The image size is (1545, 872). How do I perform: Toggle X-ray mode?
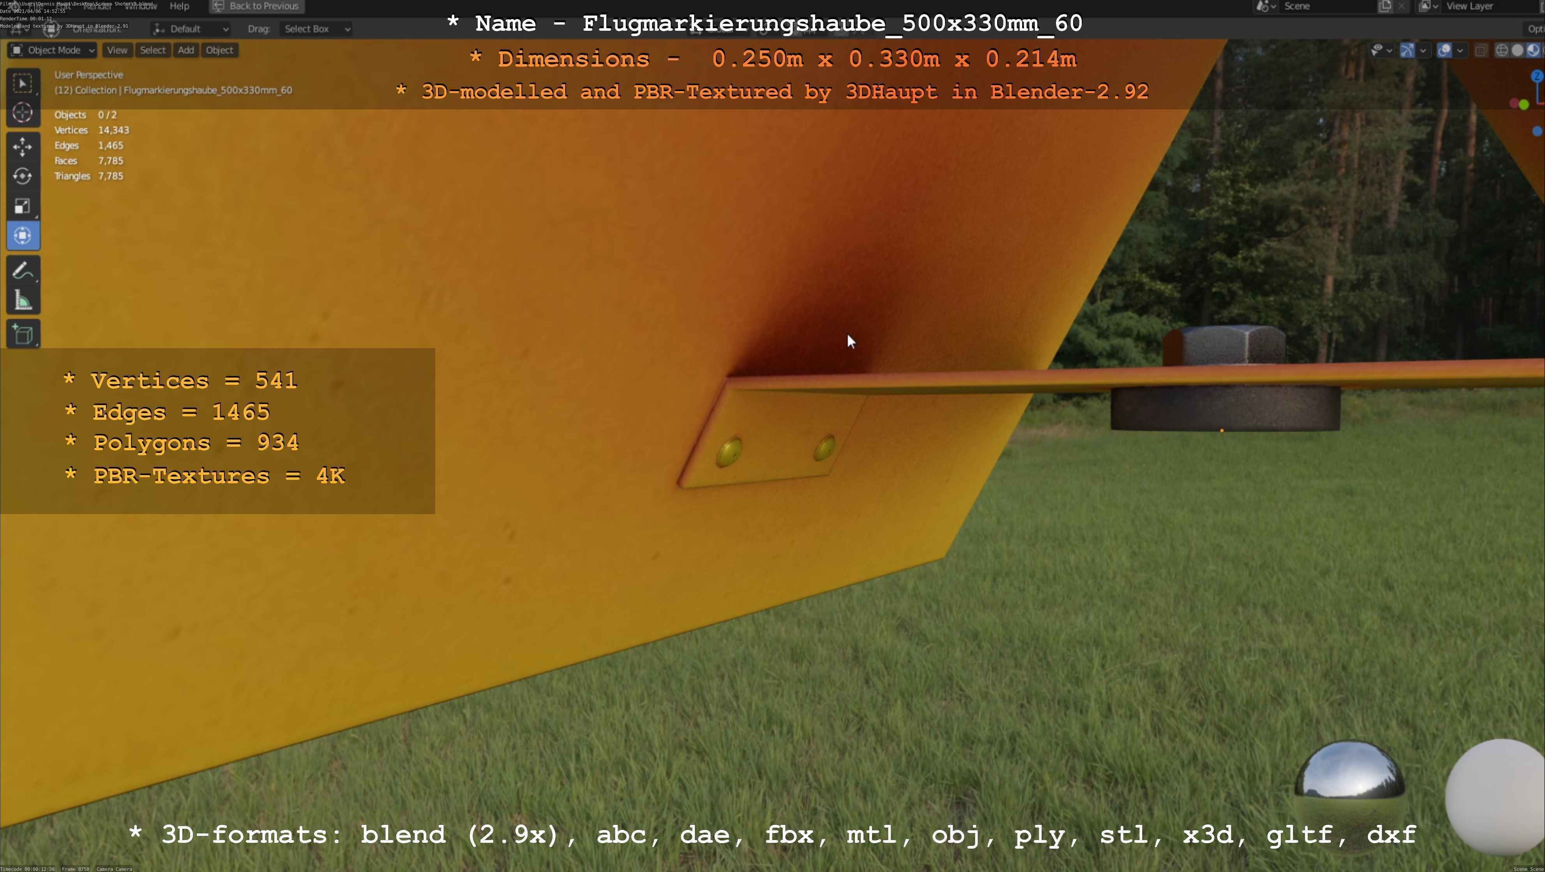pyautogui.click(x=1481, y=50)
